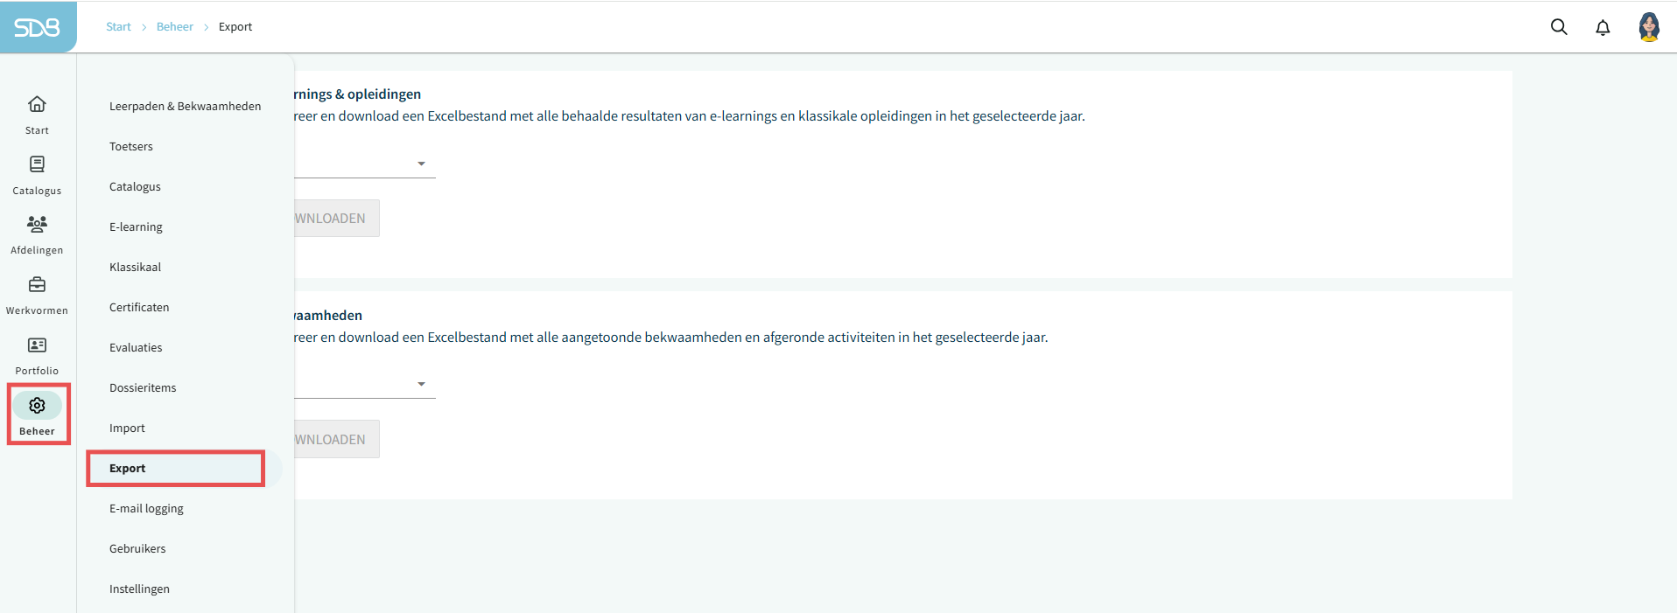
Task: Show notifications via bell icon
Action: 1603,27
